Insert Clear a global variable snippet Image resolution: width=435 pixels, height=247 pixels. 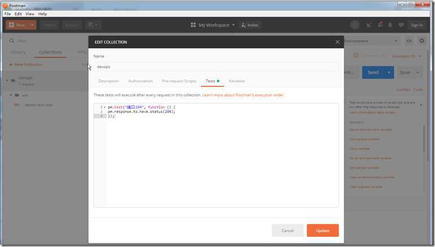(x=366, y=187)
